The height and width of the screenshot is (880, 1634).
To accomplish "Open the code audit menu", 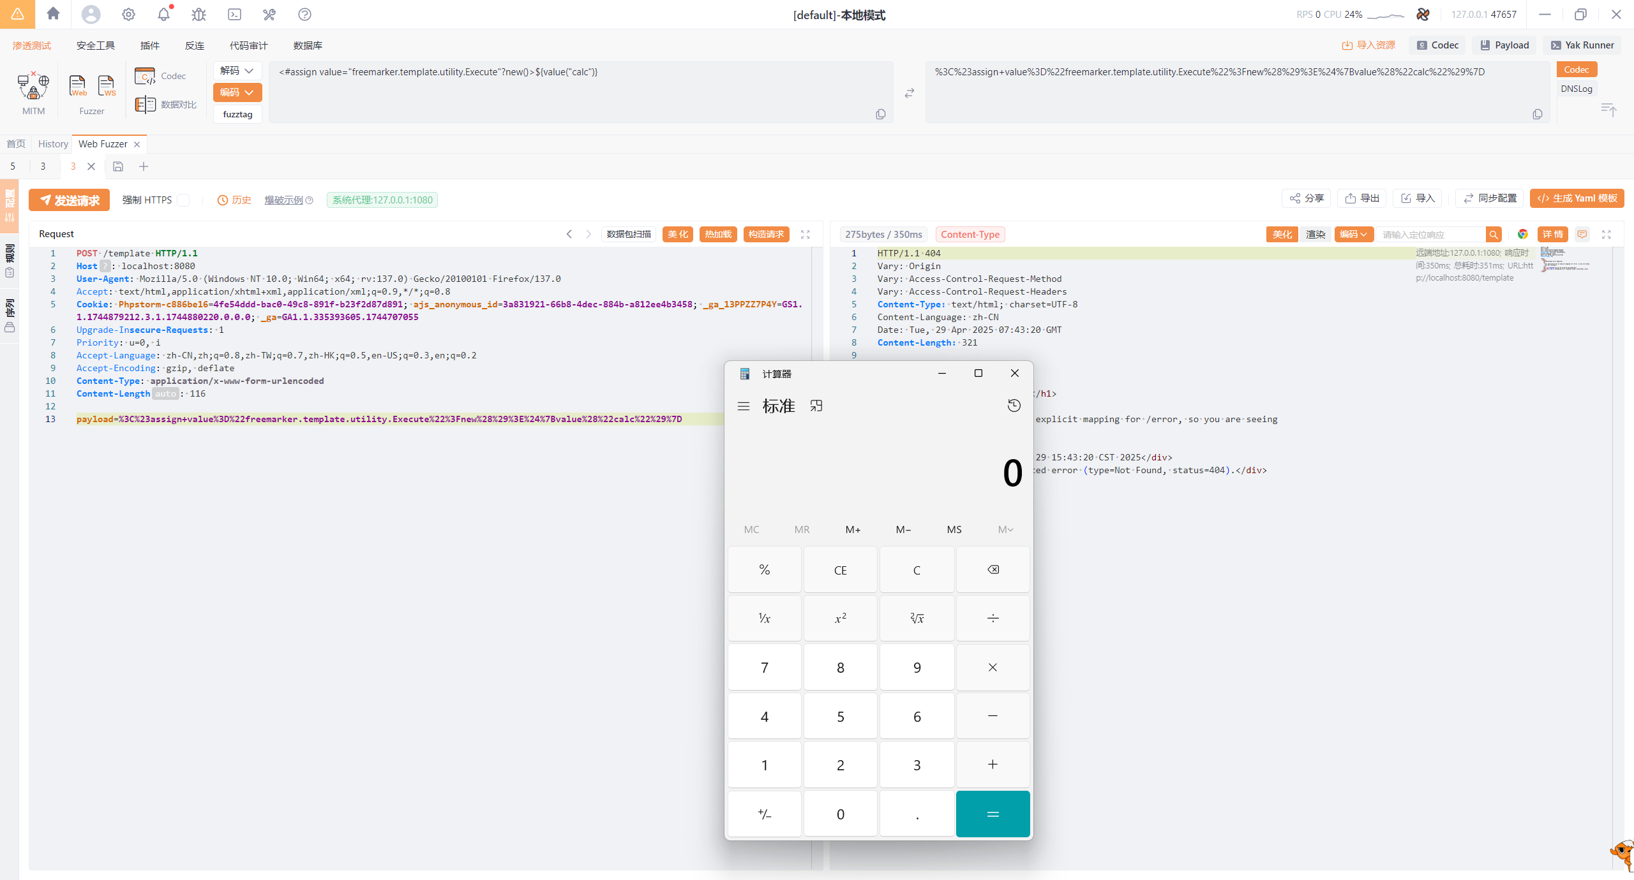I will click(x=249, y=45).
